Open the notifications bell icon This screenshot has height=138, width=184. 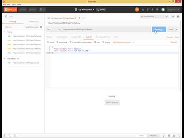click(x=153, y=10)
